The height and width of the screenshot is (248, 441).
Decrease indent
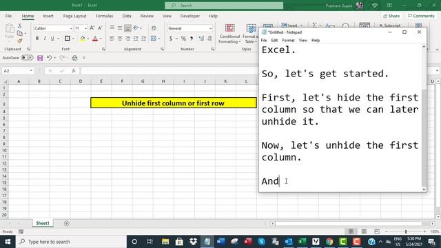point(136,39)
